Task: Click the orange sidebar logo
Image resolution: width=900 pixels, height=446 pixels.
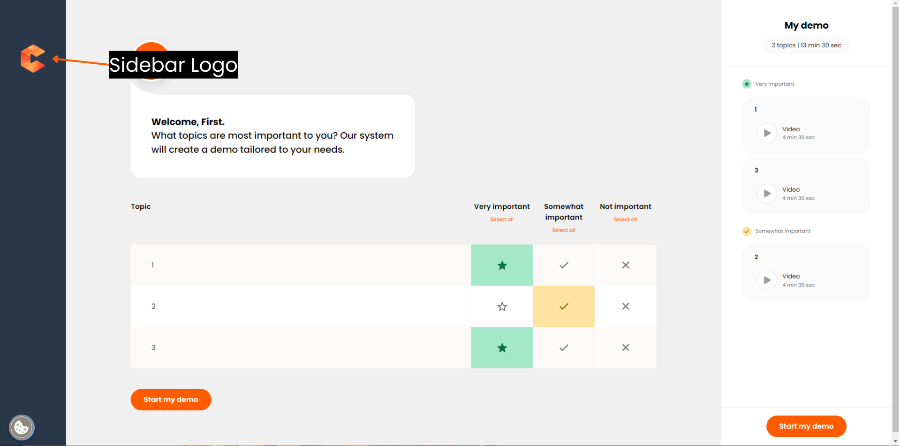Action: [33, 59]
